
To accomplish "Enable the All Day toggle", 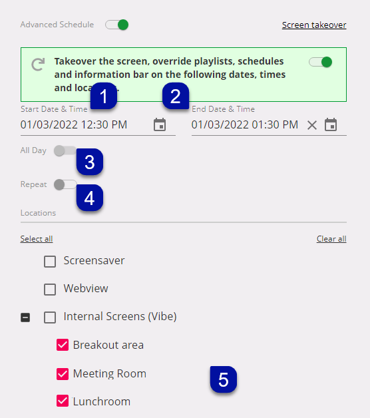I will pos(65,150).
